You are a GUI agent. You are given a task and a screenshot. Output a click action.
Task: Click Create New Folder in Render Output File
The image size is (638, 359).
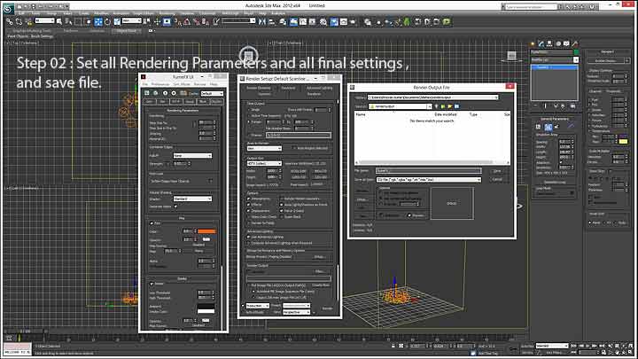(x=449, y=106)
